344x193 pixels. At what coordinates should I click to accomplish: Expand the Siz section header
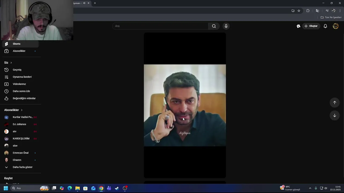pyautogui.click(x=8, y=62)
